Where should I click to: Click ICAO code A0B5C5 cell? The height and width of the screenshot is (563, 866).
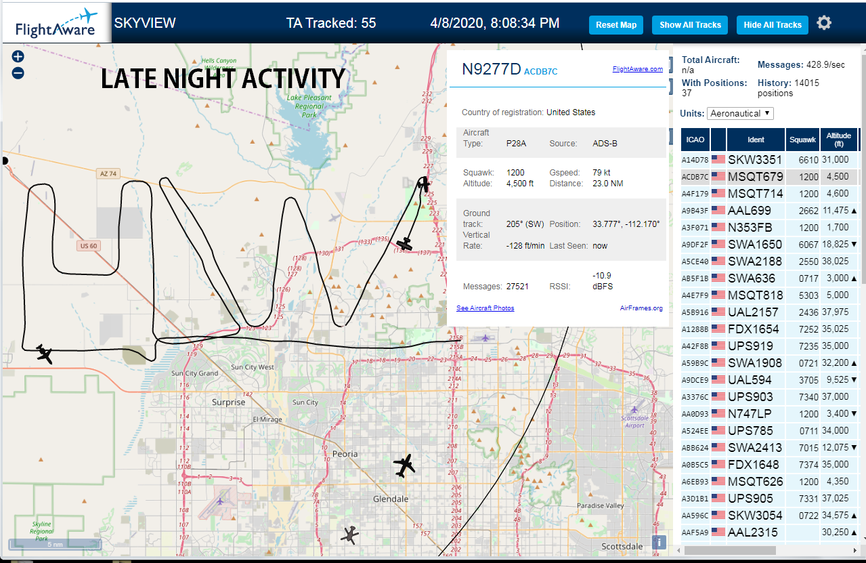point(695,465)
